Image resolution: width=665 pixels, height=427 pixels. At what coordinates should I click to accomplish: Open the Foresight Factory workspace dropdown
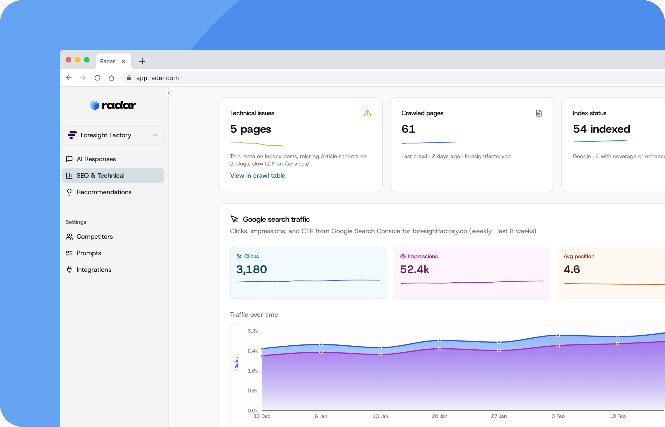(x=113, y=135)
